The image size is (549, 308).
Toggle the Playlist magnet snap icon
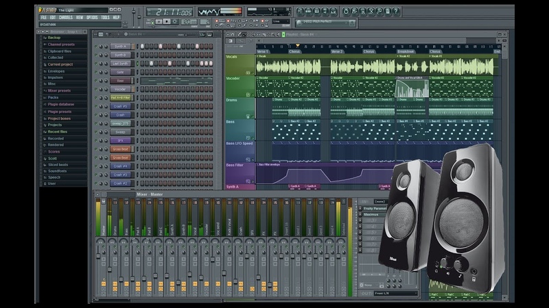click(x=233, y=34)
